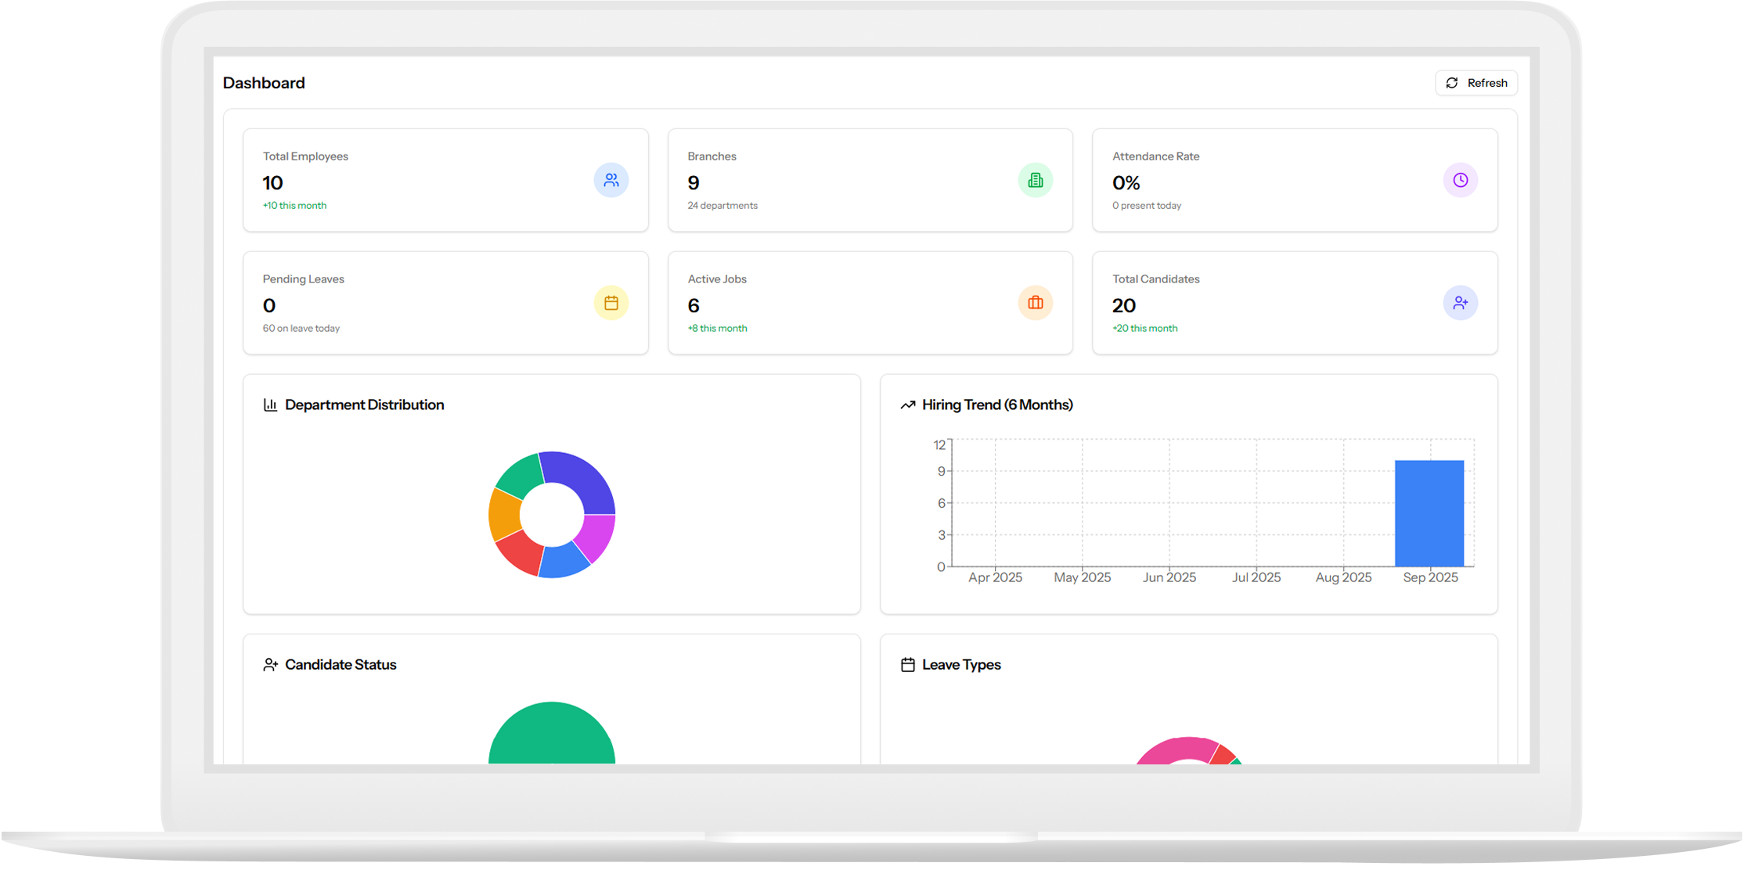Click the user icon beside Candidate Status

(270, 664)
